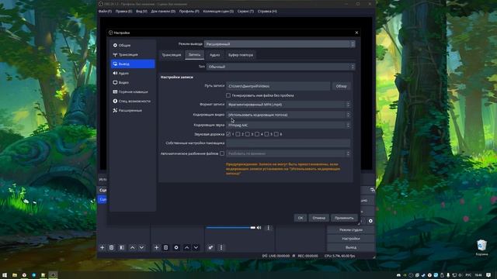Screen dimensions: 497x279
Task: Toggle audio track 1 checkbox
Action: (228, 134)
